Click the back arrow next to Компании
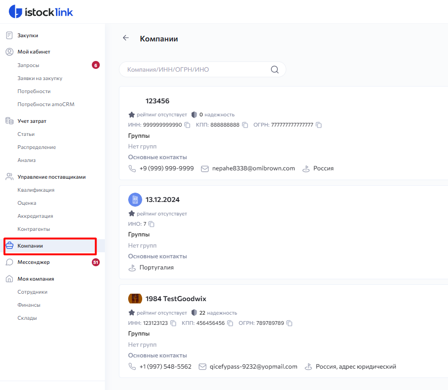The height and width of the screenshot is (390, 448). pos(125,38)
